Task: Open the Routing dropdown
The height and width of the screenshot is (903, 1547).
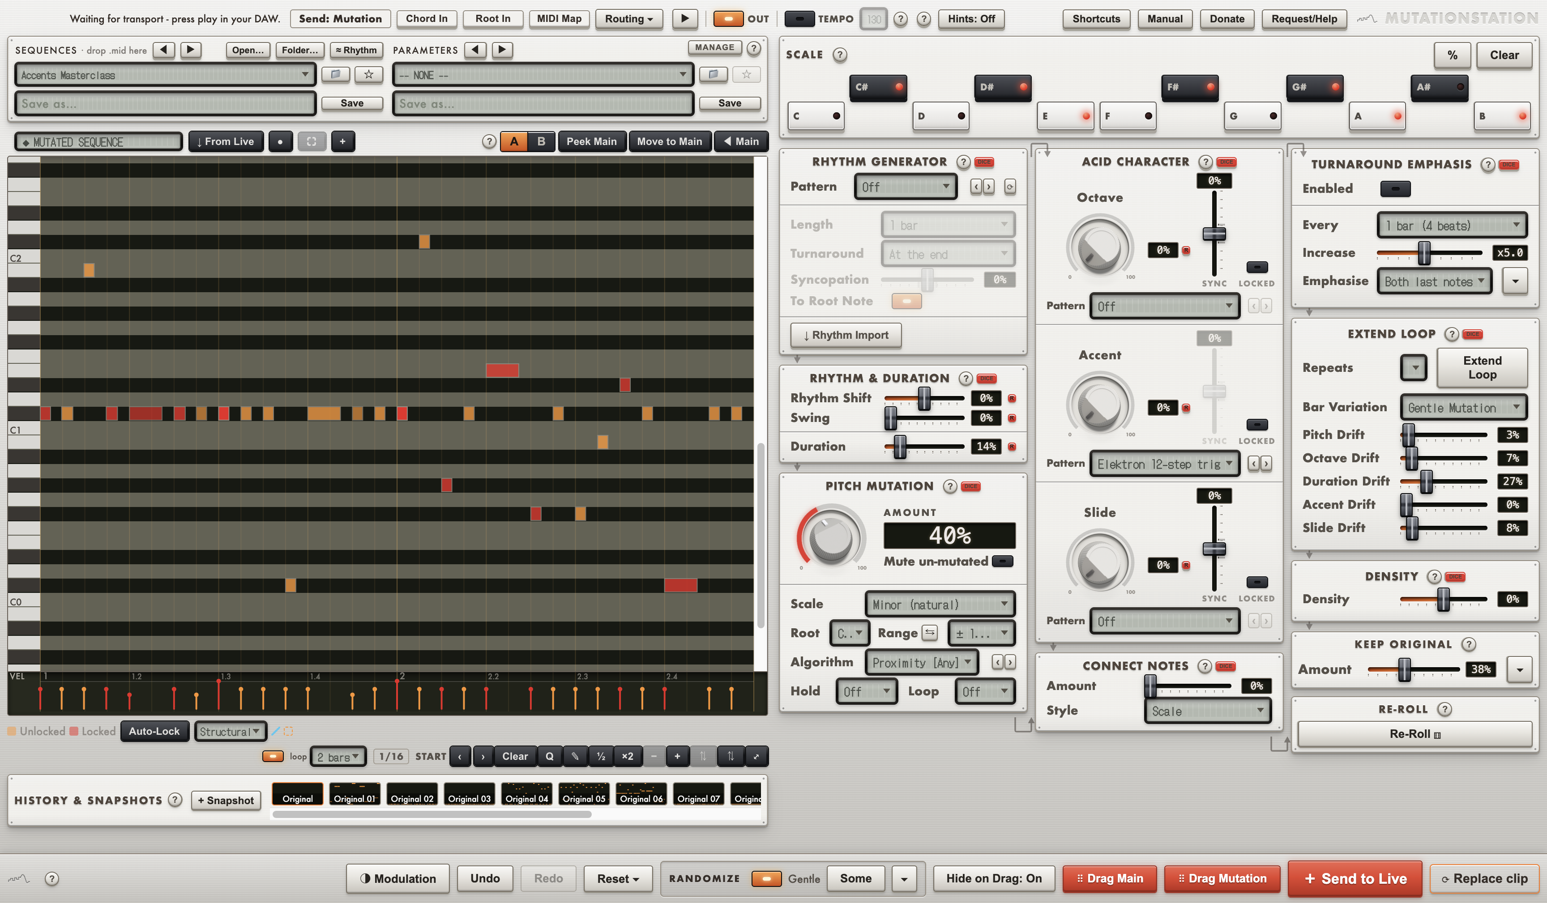Action: pos(628,19)
